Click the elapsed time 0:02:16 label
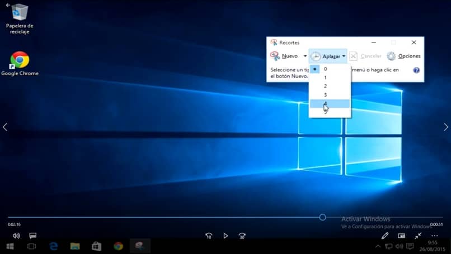Viewport: 451px width, 254px height. [x=14, y=224]
